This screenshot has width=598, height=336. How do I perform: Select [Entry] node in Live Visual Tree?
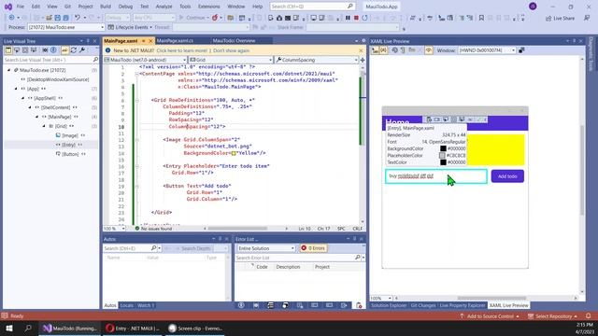point(68,145)
